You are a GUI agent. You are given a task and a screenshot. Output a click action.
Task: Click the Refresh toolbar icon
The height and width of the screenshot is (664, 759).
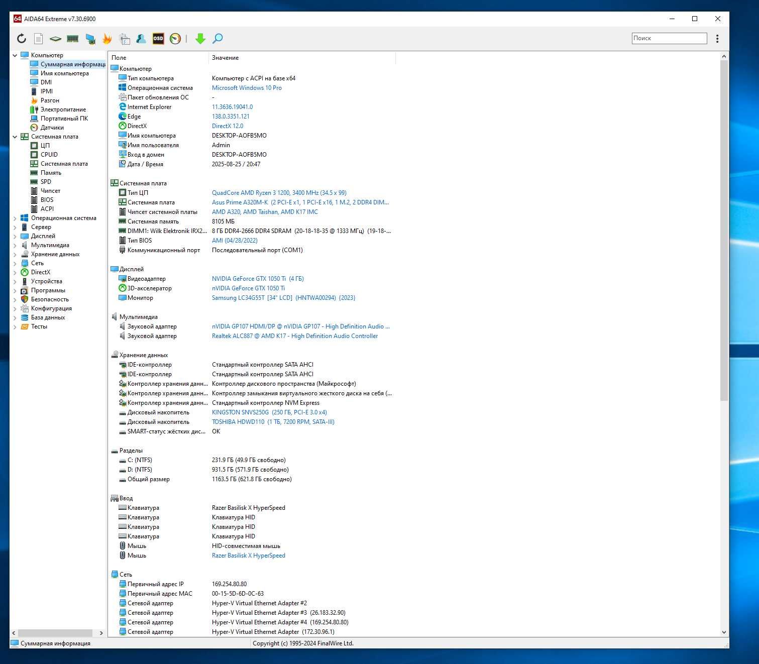[22, 39]
